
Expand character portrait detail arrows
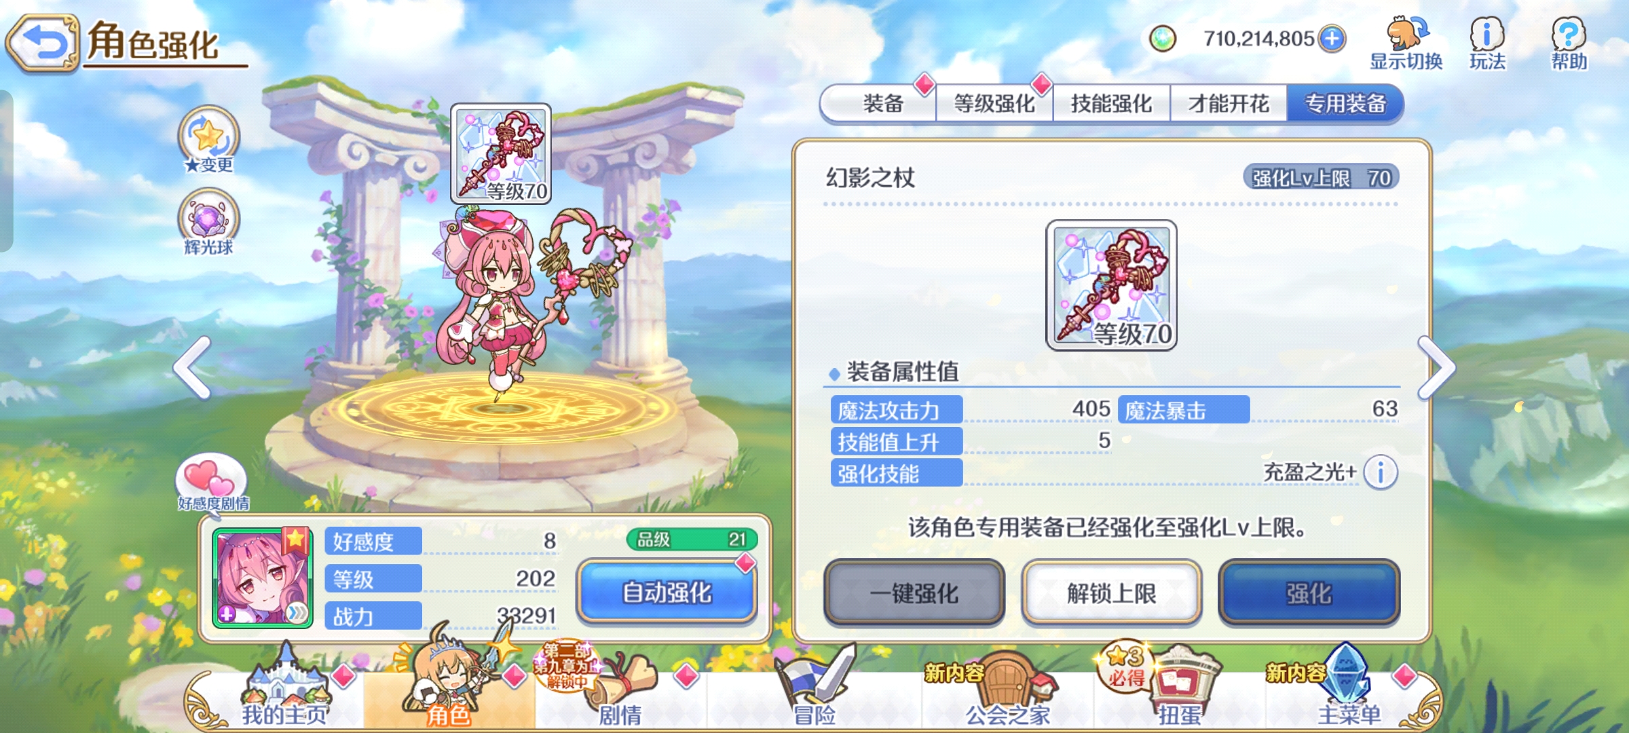pyautogui.click(x=297, y=613)
